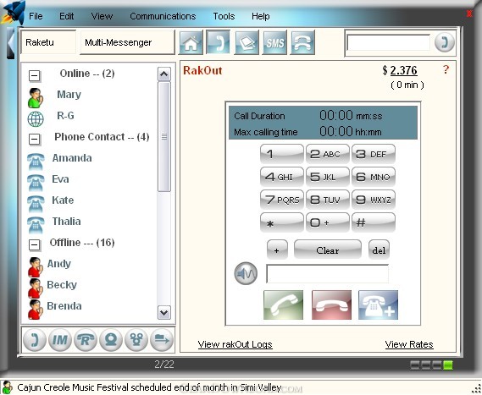482x395 pixels.
Task: Click the keypad asterisk key
Action: 282,222
